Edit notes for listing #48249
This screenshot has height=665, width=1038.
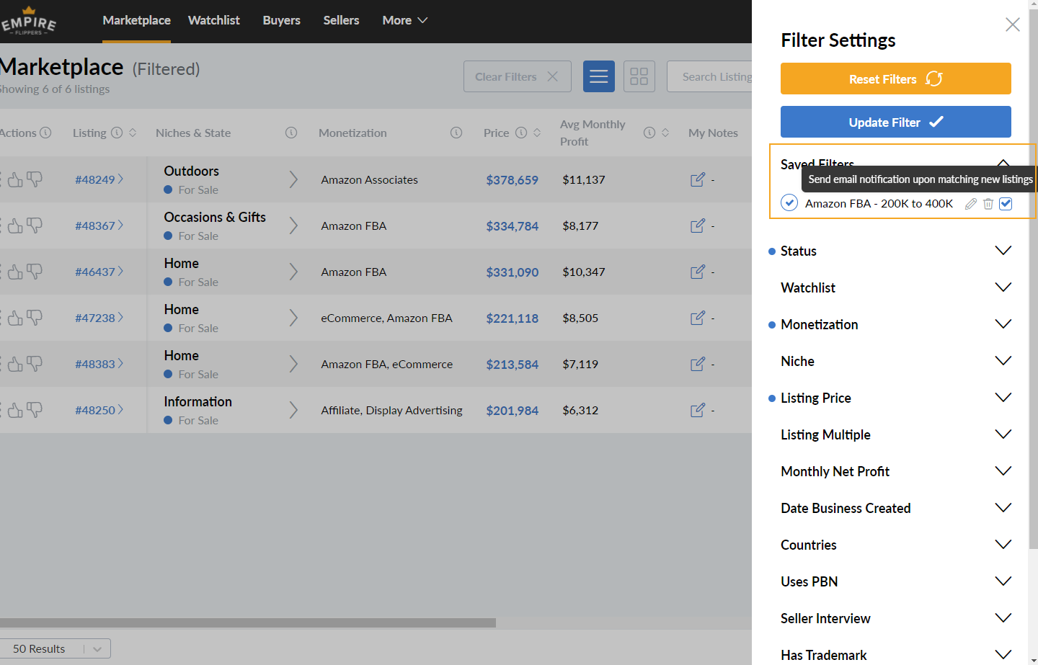[x=698, y=179]
